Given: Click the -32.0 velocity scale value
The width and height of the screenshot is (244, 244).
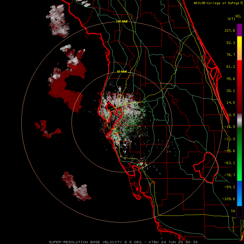Looking at the screenshot, I should [230, 139].
